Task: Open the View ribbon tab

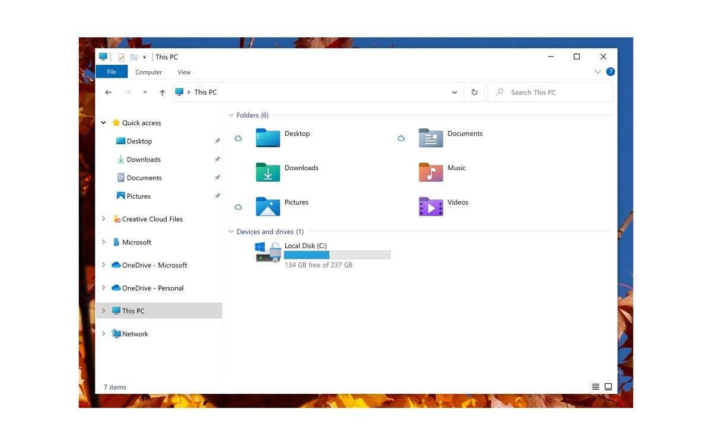Action: 184,72
